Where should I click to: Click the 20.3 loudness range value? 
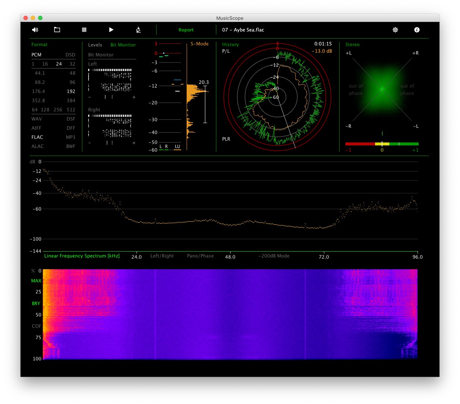[x=204, y=82]
